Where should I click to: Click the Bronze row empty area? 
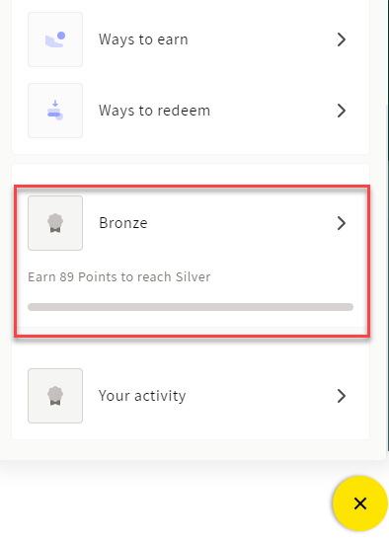241,223
